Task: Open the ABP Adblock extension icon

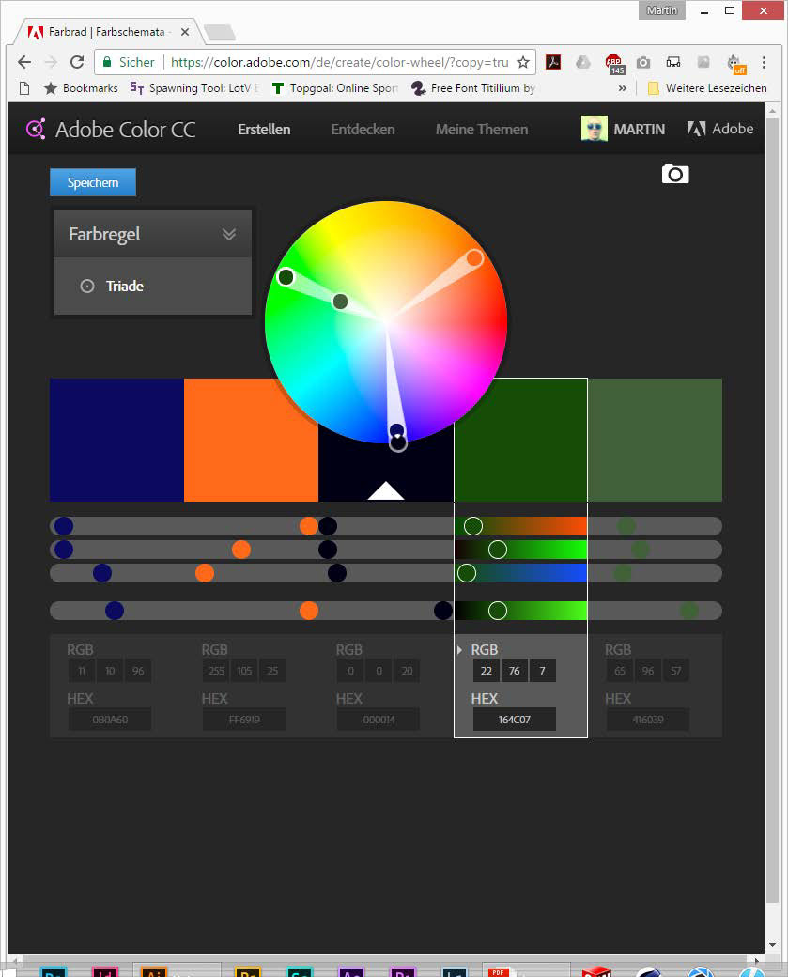Action: point(613,64)
